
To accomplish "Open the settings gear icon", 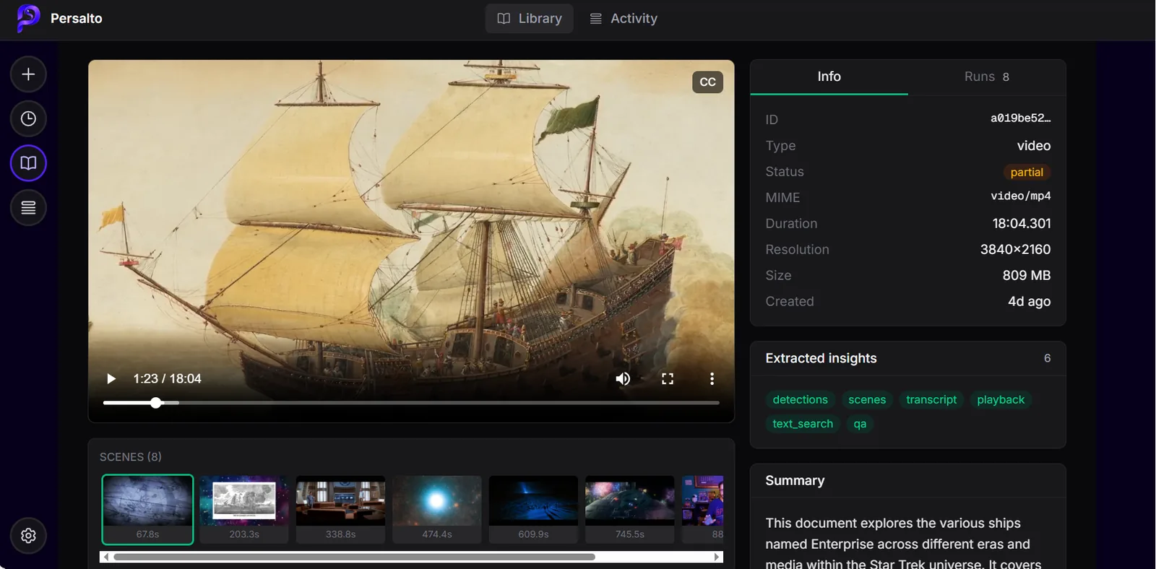I will tap(28, 536).
